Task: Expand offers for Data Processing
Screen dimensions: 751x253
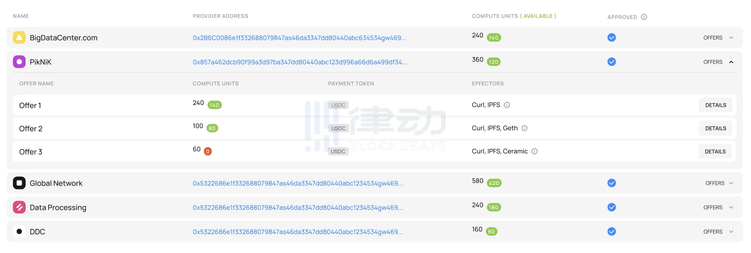Action: 718,207
